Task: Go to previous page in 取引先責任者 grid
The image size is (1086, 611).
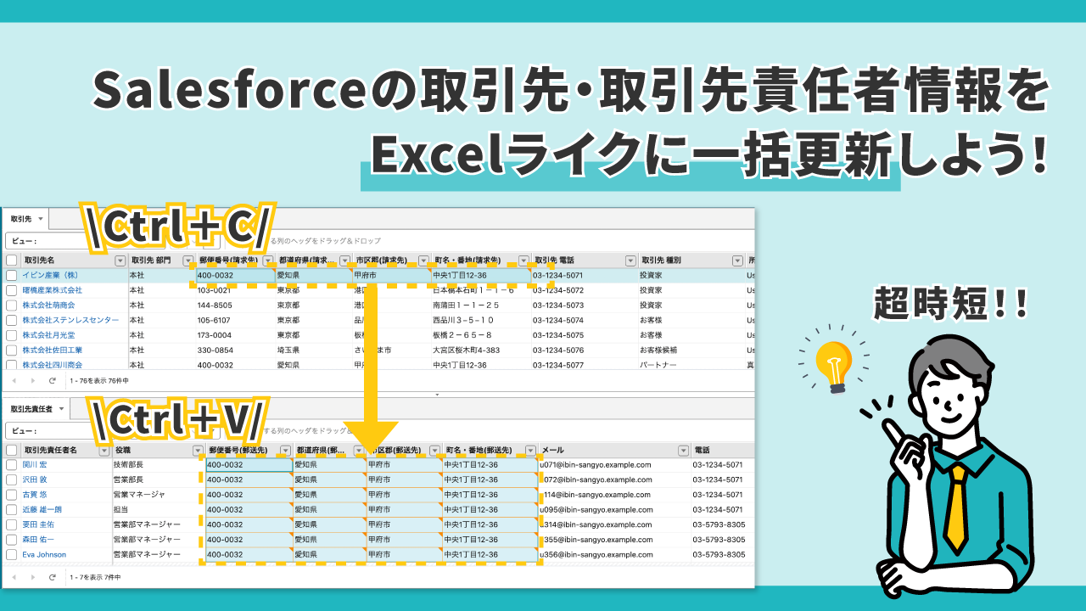Action: (x=14, y=577)
